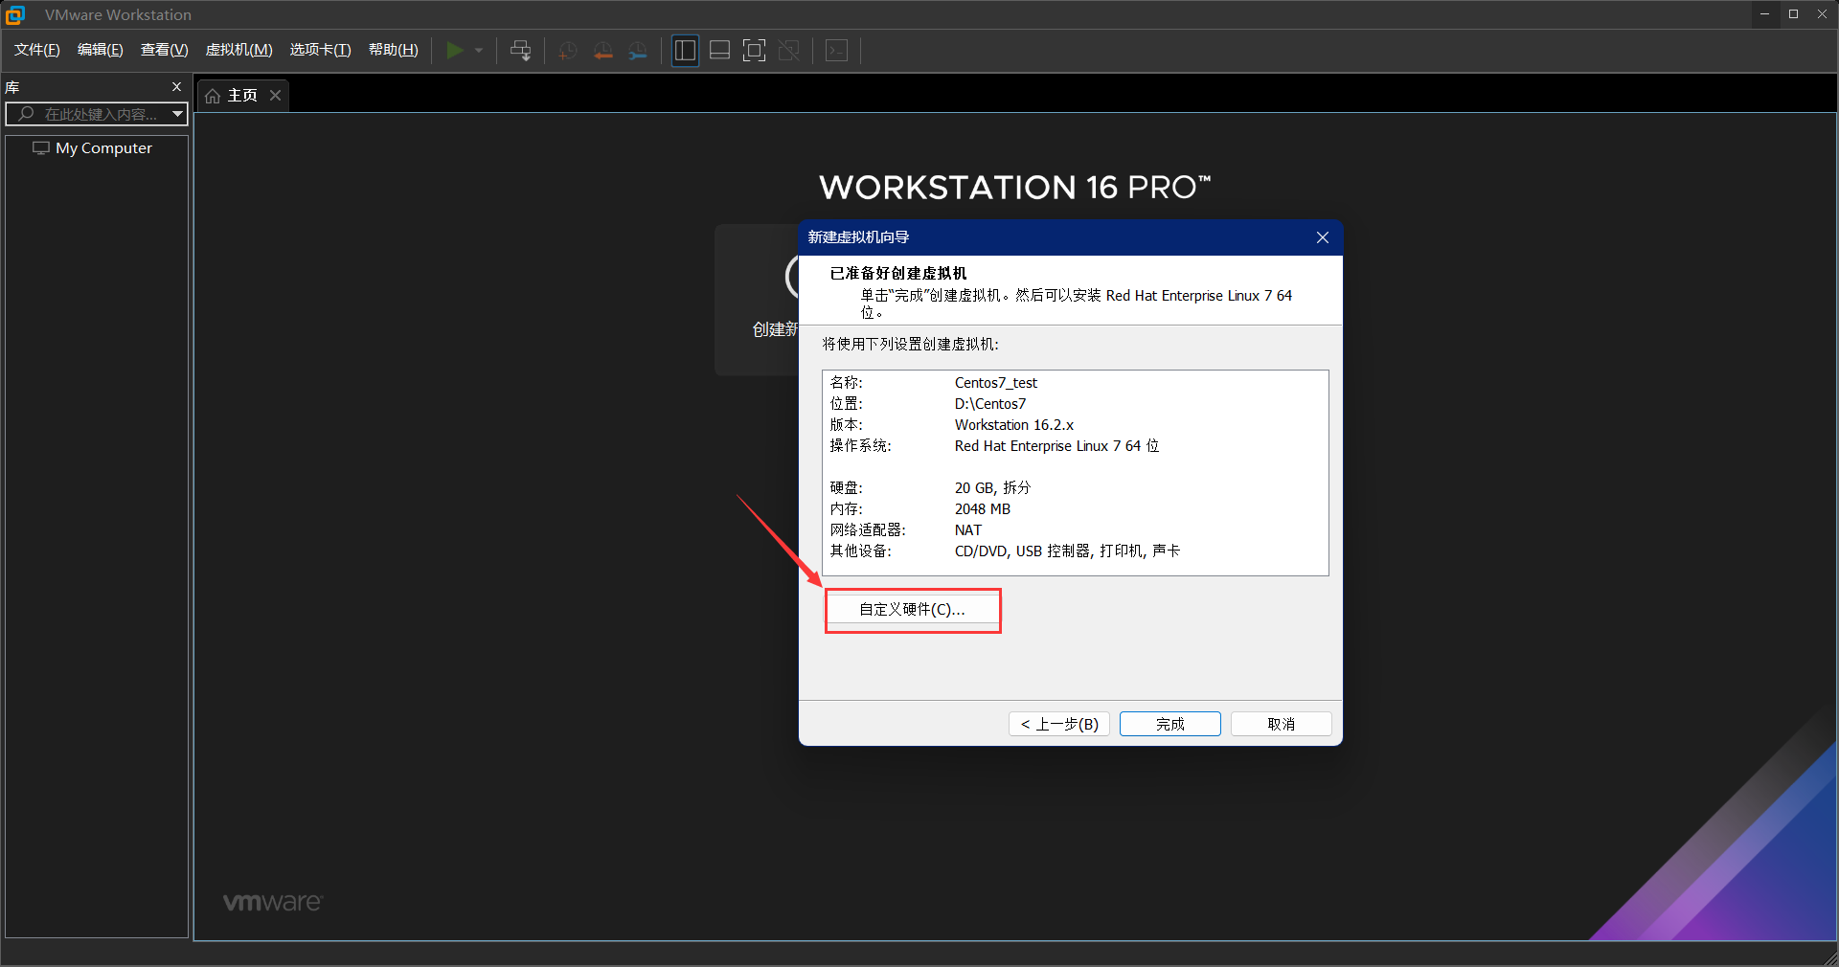Cancel the wizard with 取消
The height and width of the screenshot is (967, 1839).
(x=1282, y=724)
